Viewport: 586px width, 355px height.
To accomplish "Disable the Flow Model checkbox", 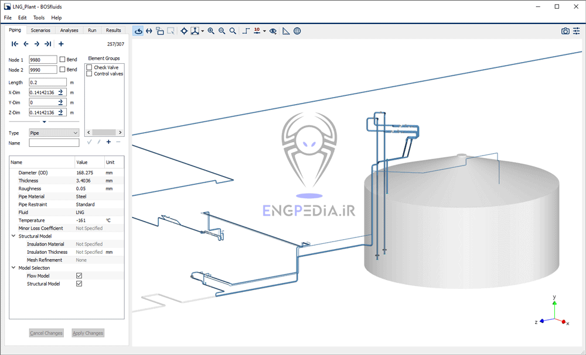I will click(x=78, y=275).
